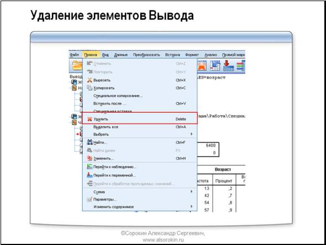Click the percent cell showing ,8
This screenshot has width=326, height=245.
230,203
